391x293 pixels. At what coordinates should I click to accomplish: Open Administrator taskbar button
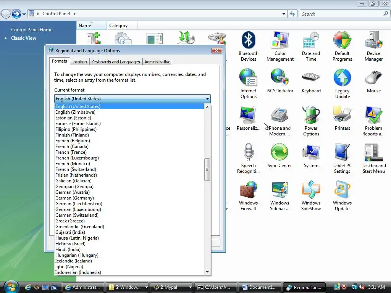point(83,287)
